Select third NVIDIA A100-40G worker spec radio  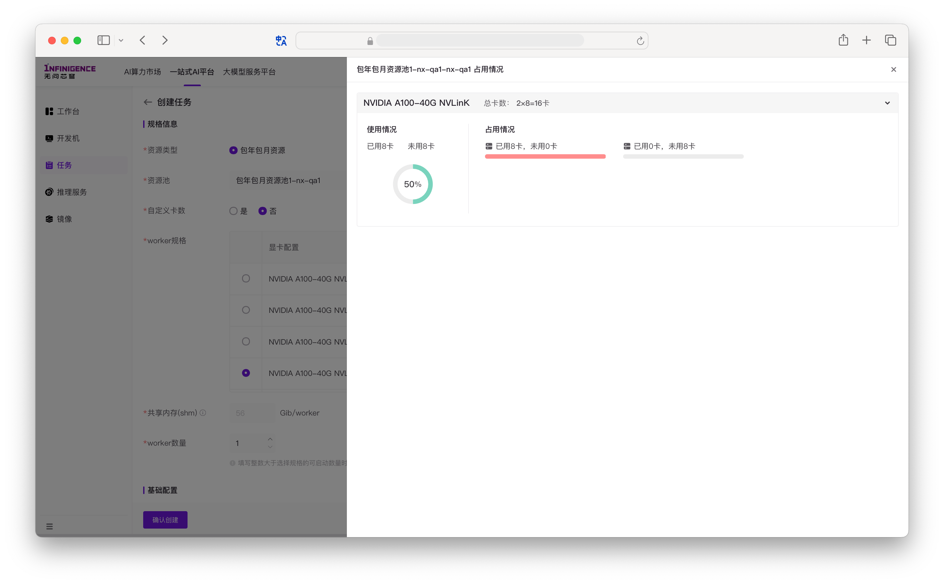[x=246, y=341]
